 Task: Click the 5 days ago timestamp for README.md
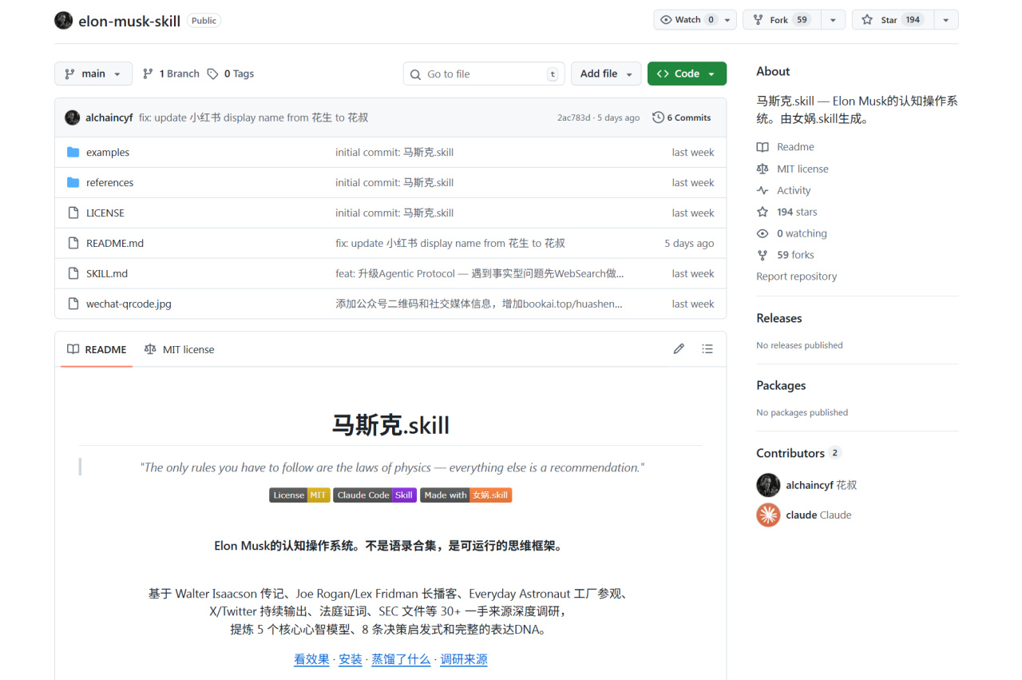(x=689, y=244)
